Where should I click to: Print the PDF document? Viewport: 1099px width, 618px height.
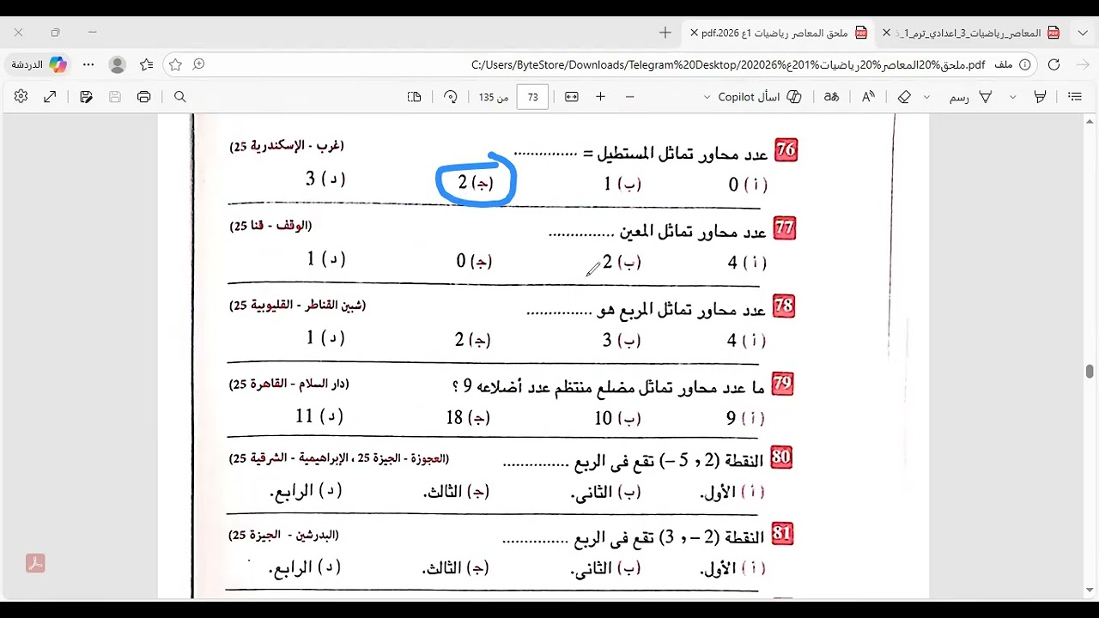143,97
